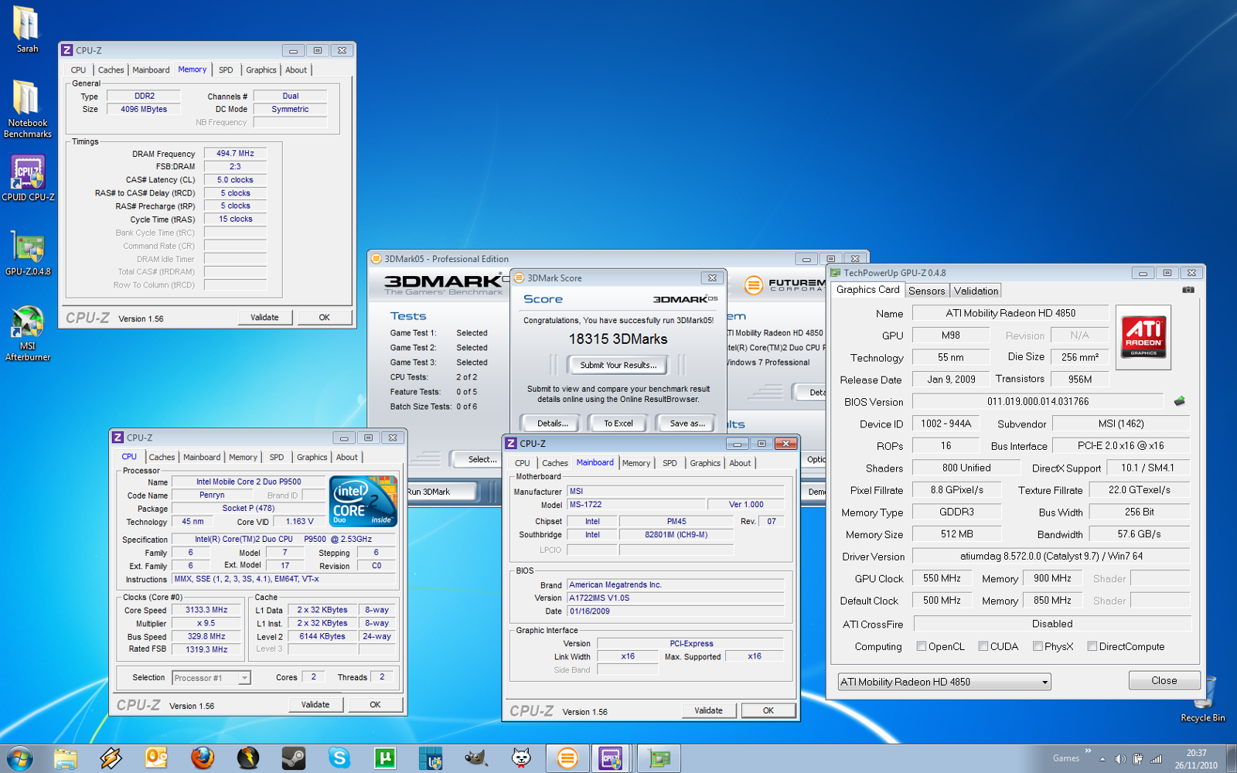Switch to the Sensors tab in GPU-Z

[x=926, y=291]
